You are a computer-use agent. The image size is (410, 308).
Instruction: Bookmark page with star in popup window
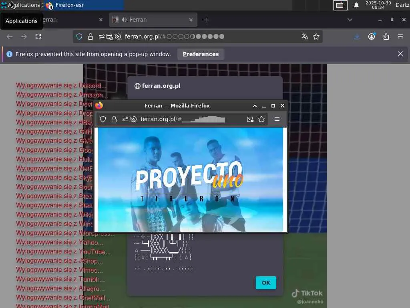pyautogui.click(x=261, y=120)
